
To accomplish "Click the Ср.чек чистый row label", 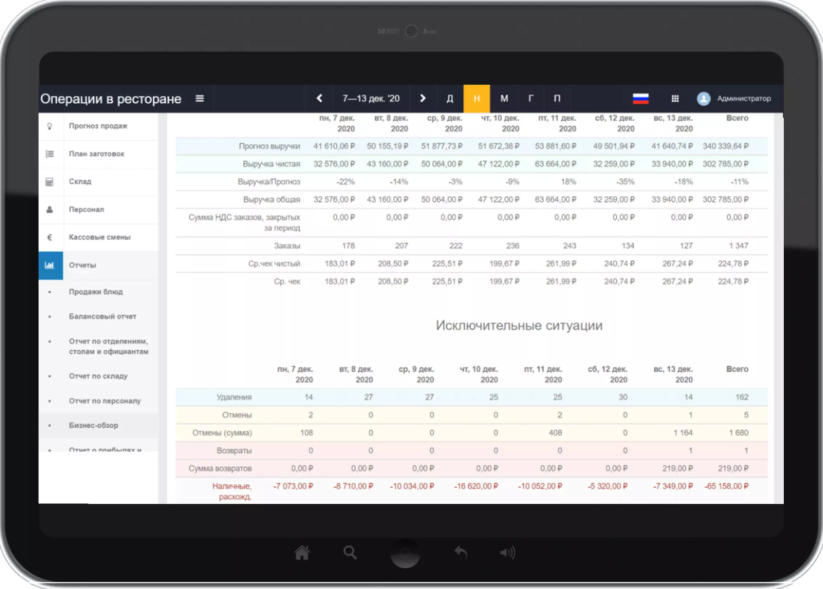I will [274, 264].
